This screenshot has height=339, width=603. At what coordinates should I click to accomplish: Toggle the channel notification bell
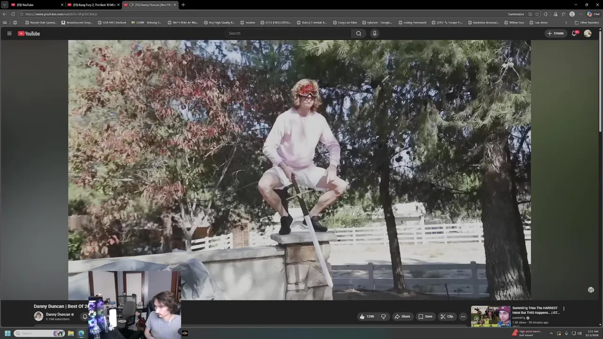[85, 316]
